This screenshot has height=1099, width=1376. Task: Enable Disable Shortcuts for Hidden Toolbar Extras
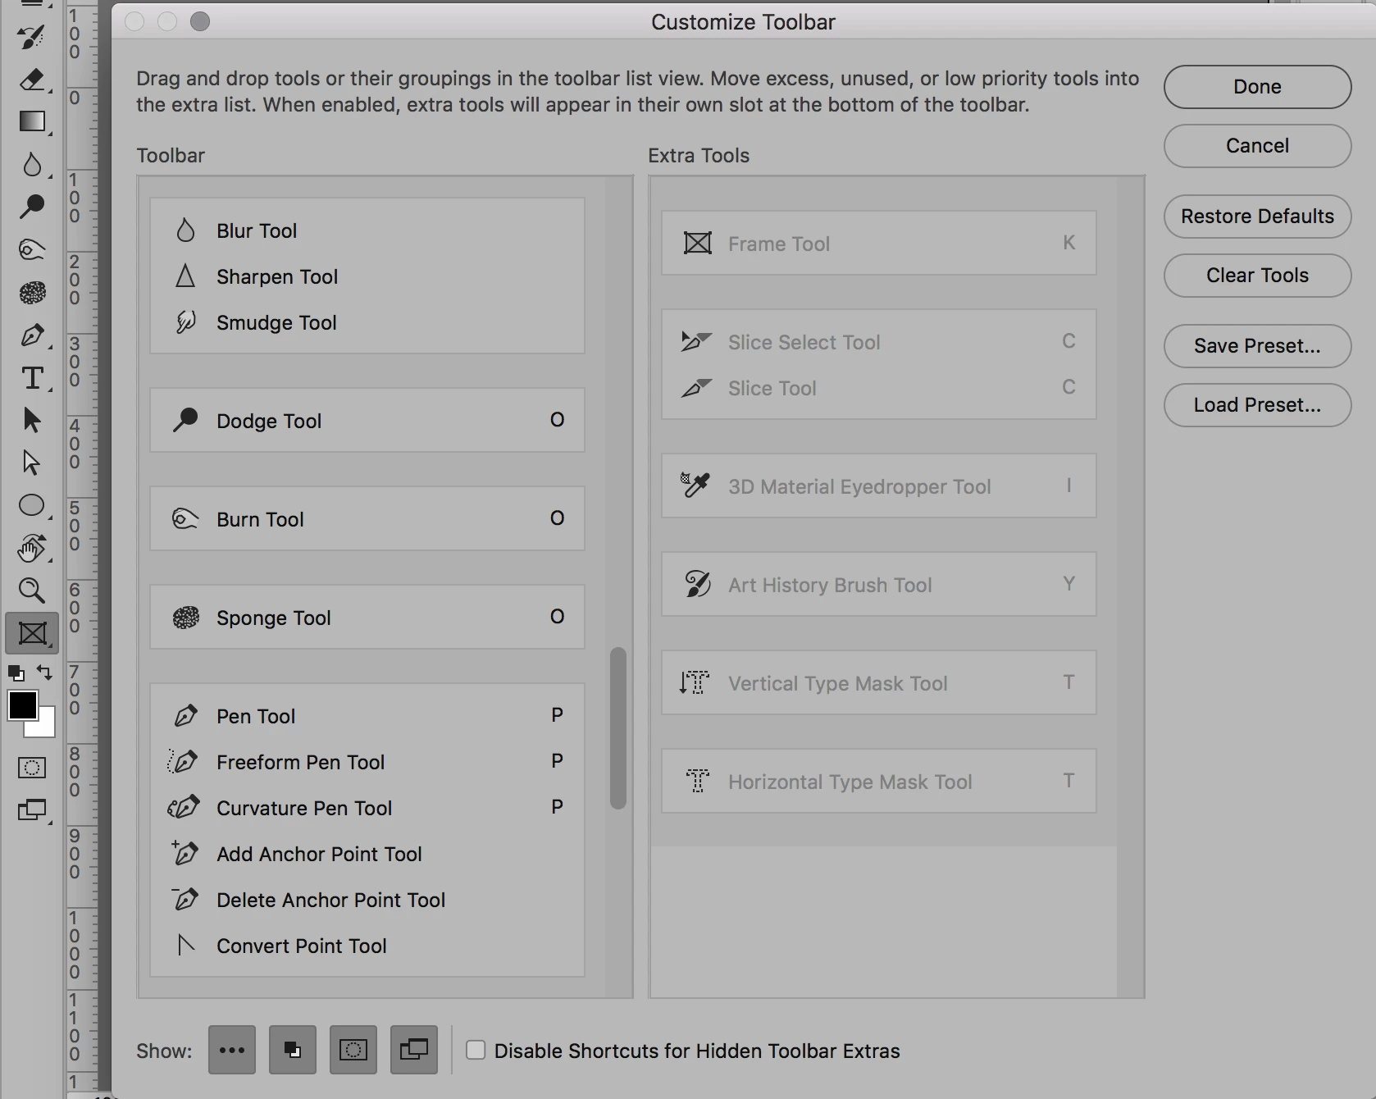pyautogui.click(x=476, y=1050)
